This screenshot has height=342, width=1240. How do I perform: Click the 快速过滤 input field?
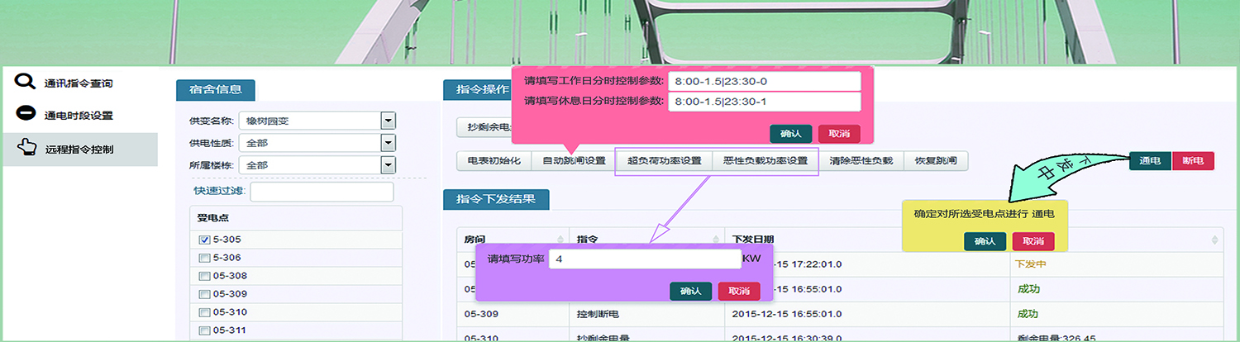tap(322, 192)
